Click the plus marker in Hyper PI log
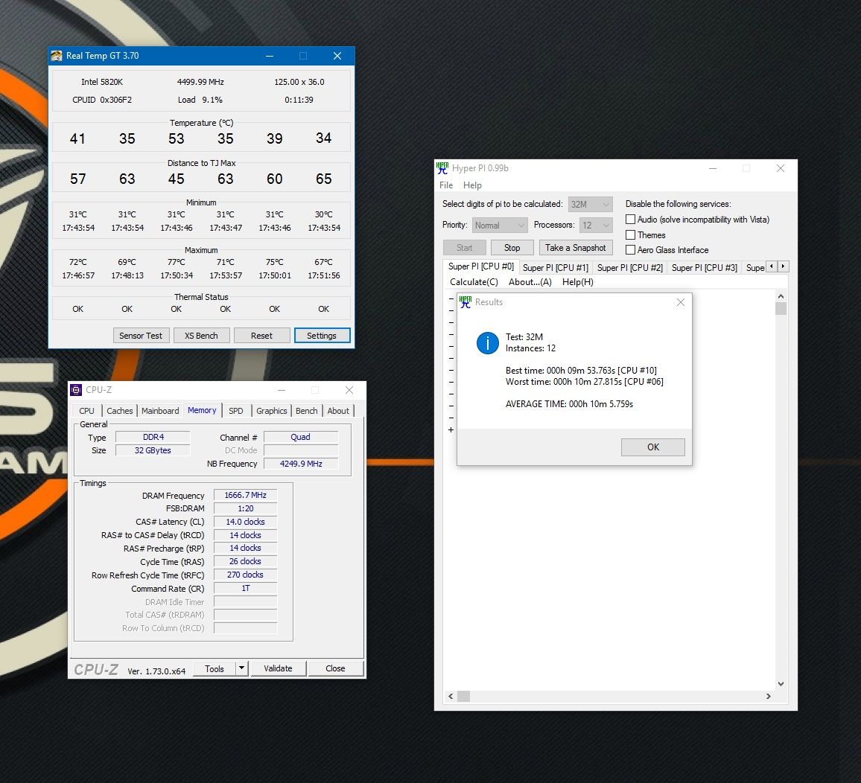 (x=451, y=429)
